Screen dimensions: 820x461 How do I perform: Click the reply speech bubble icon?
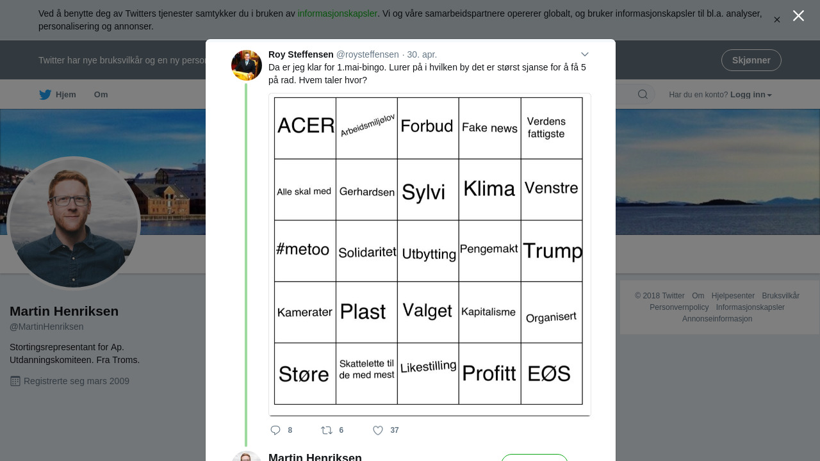pyautogui.click(x=275, y=430)
